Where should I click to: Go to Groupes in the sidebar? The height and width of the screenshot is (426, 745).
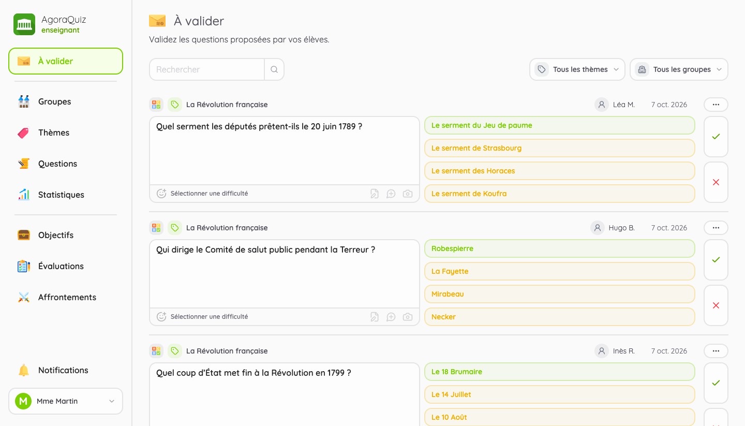tap(66, 101)
